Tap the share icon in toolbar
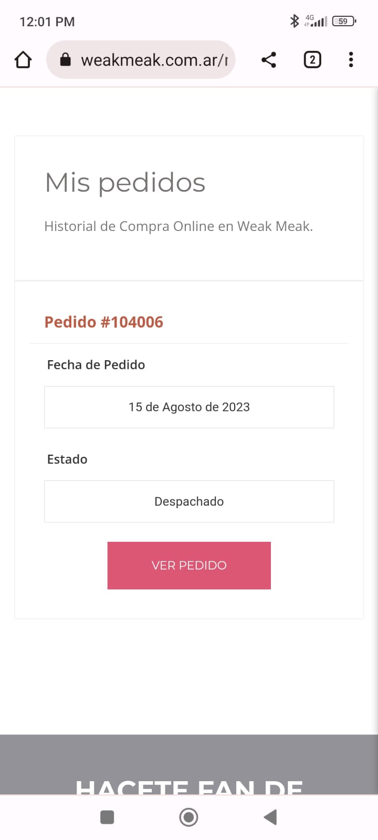 click(269, 60)
